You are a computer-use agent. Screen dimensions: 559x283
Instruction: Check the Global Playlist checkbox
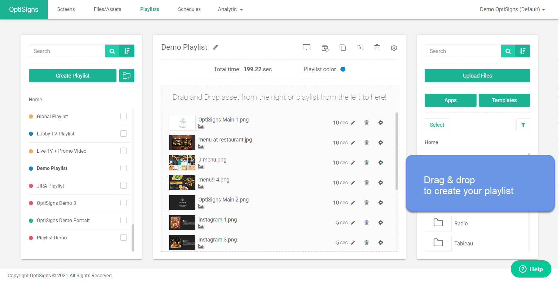click(x=123, y=116)
